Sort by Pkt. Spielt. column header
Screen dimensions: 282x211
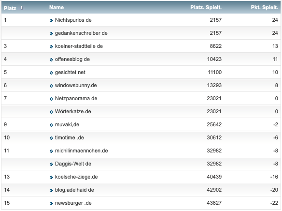pyautogui.click(x=265, y=7)
